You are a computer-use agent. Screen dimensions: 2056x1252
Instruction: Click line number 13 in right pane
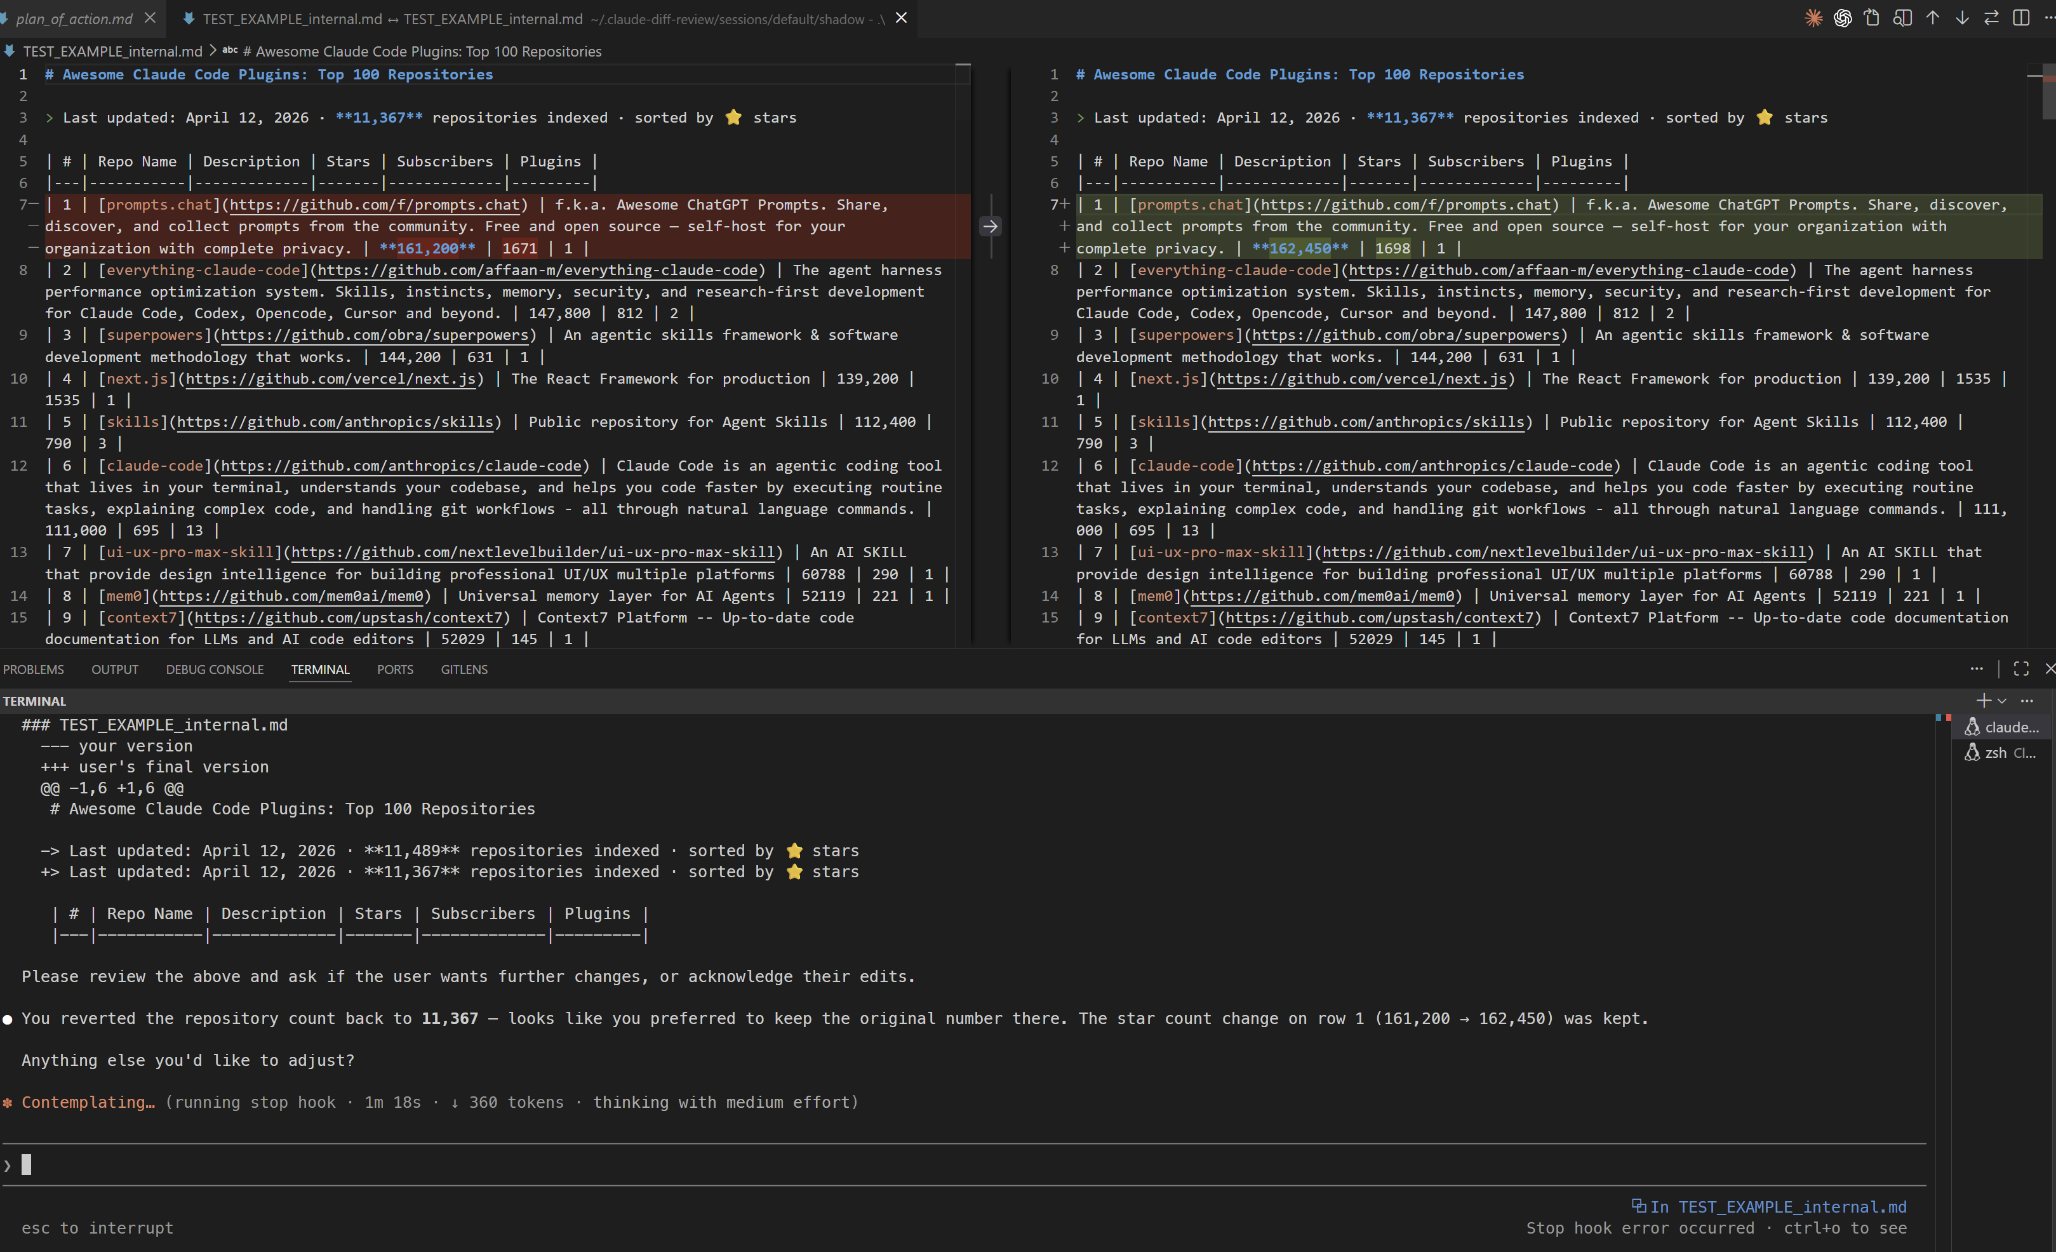pyautogui.click(x=1050, y=552)
